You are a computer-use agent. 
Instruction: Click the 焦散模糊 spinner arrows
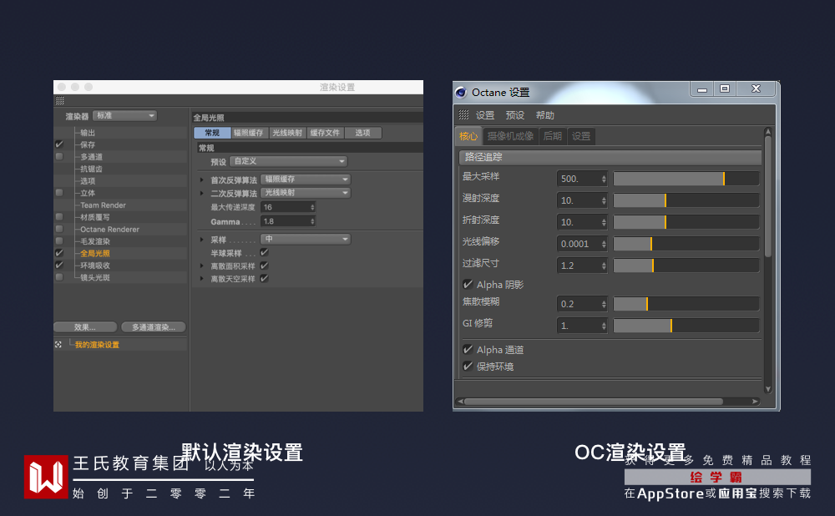coord(604,304)
